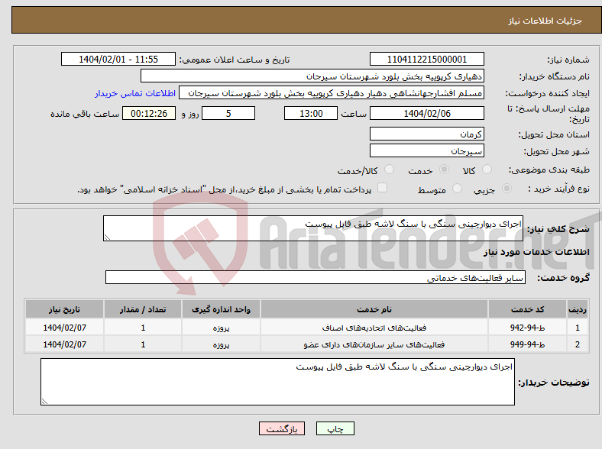Viewport: 602px width, 449px height.
Task: Click the deadline date field 1404/02/06
Action: click(426, 113)
